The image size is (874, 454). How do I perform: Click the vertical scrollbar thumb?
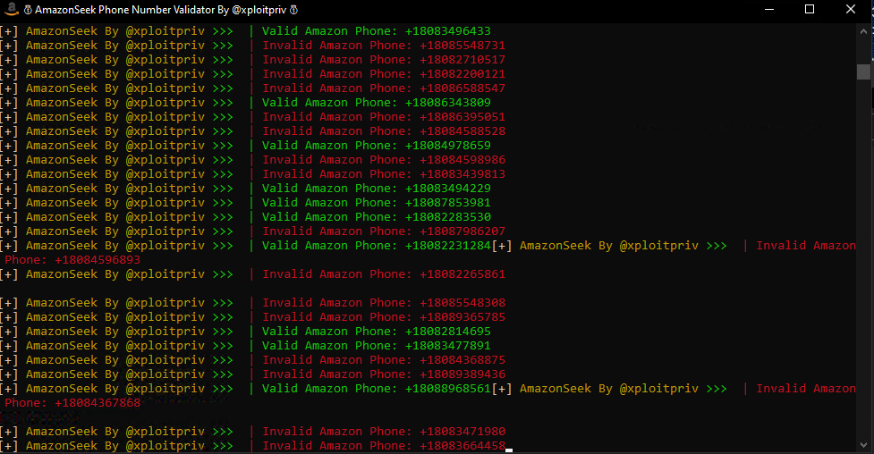pos(863,71)
